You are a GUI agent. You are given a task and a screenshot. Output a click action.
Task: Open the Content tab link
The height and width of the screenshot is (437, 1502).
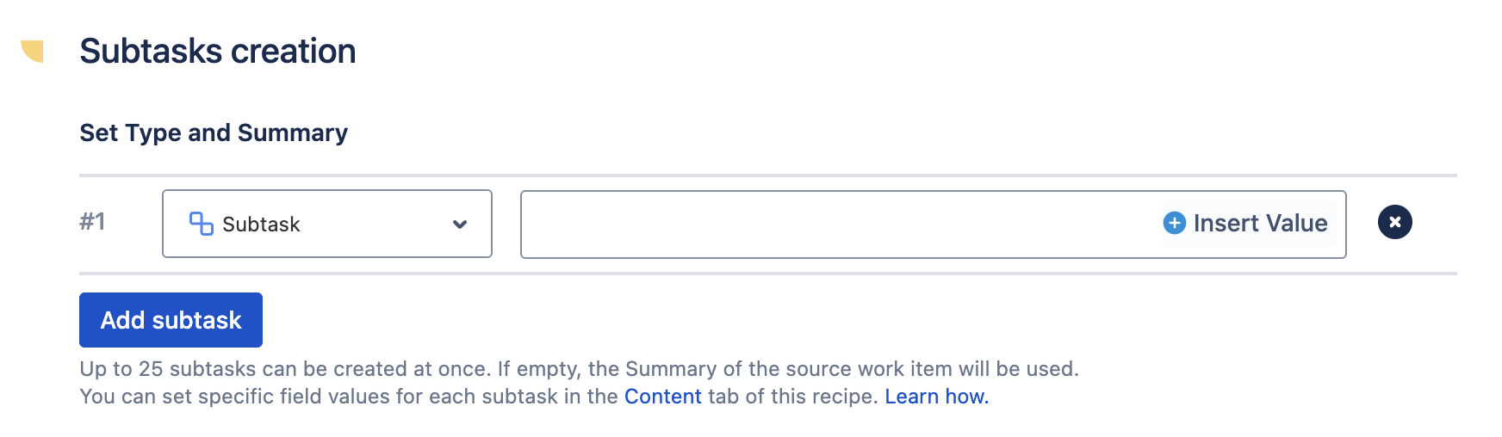(x=663, y=397)
